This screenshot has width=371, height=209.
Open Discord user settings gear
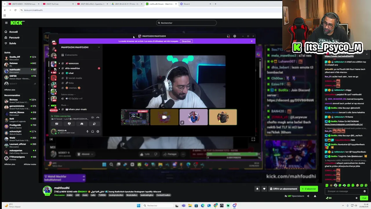coord(98,131)
